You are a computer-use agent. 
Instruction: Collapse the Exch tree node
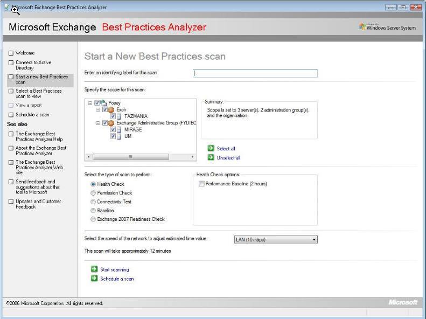pyautogui.click(x=98, y=110)
